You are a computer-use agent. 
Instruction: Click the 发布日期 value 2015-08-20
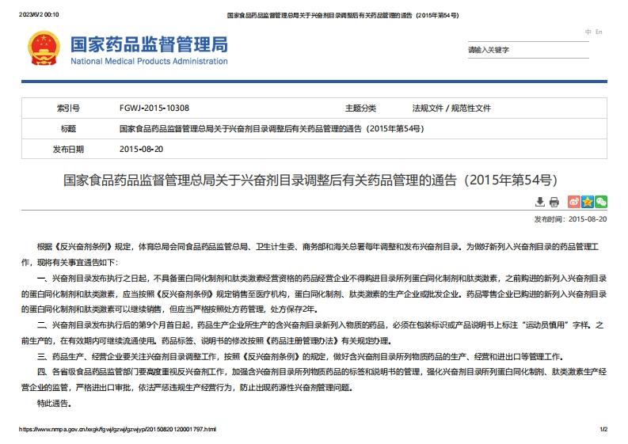[141, 149]
